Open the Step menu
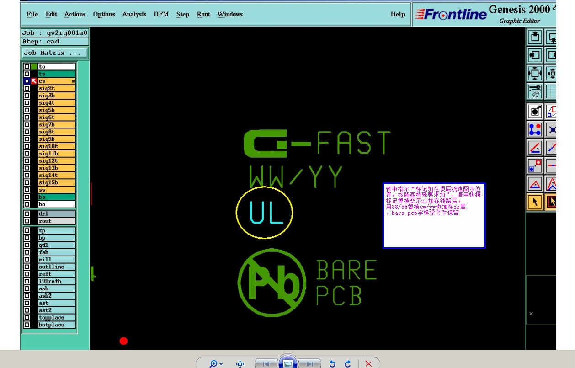575x368 pixels. (x=183, y=14)
